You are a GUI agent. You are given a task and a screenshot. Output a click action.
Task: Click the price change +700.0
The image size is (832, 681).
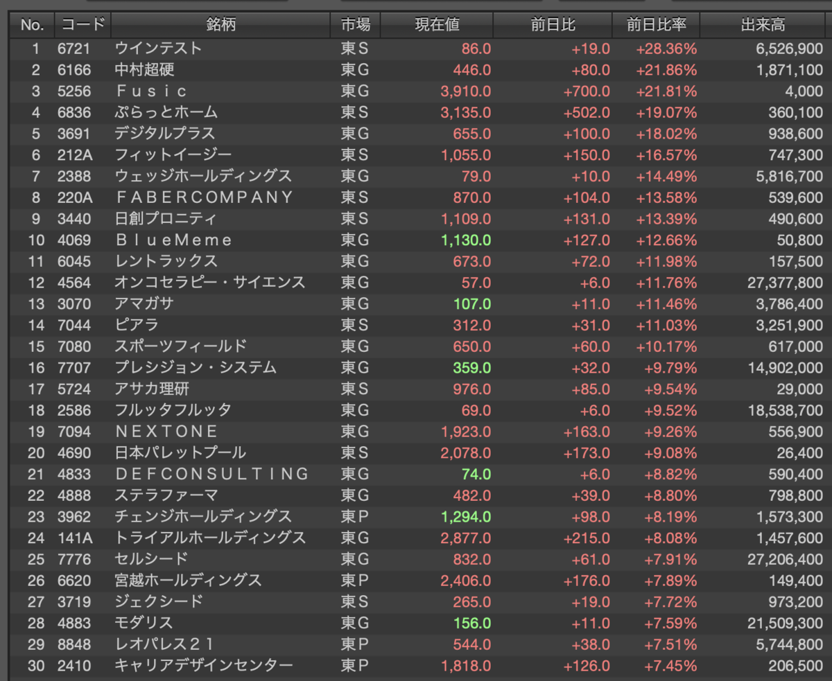pos(587,91)
